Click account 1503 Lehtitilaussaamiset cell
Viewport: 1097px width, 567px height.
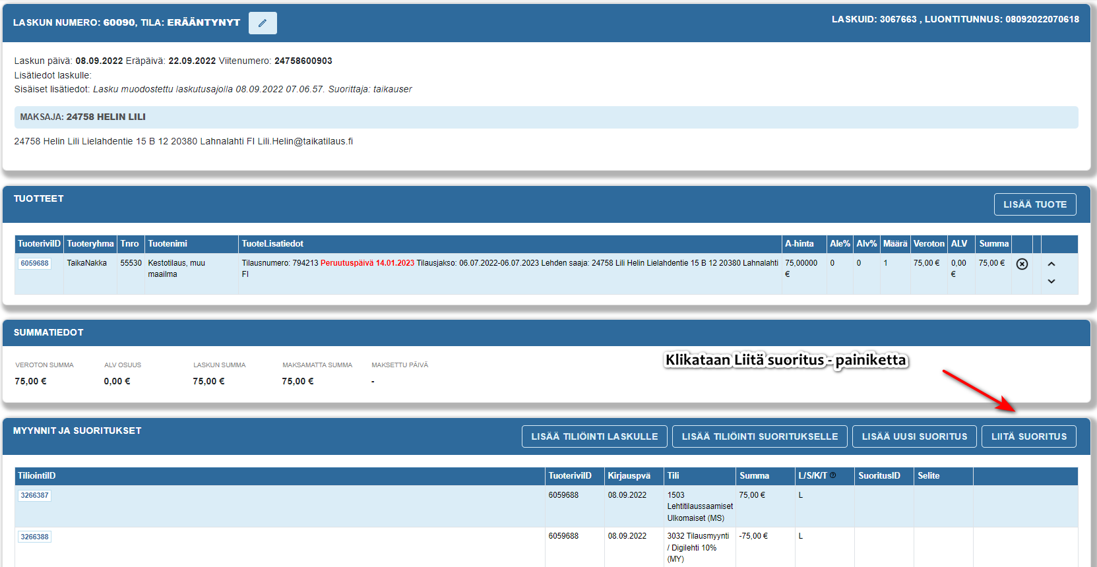[x=700, y=506]
